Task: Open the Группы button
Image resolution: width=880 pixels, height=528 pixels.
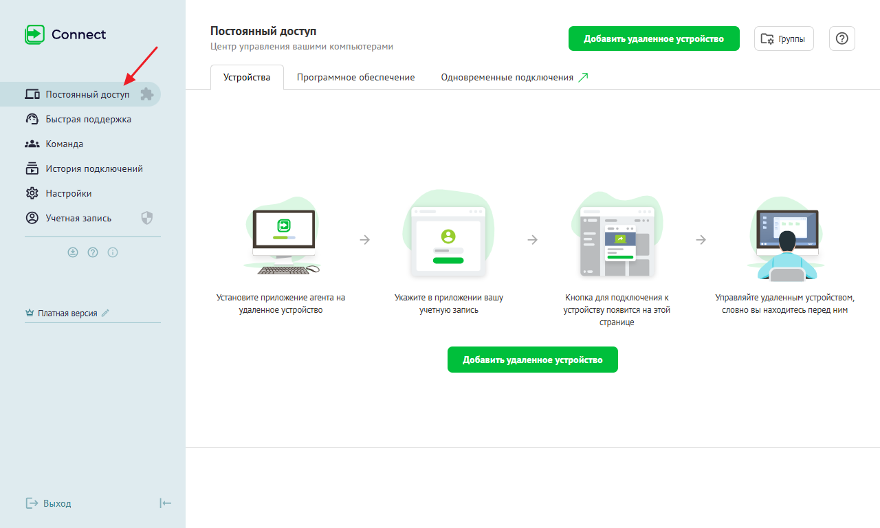Action: (x=784, y=38)
